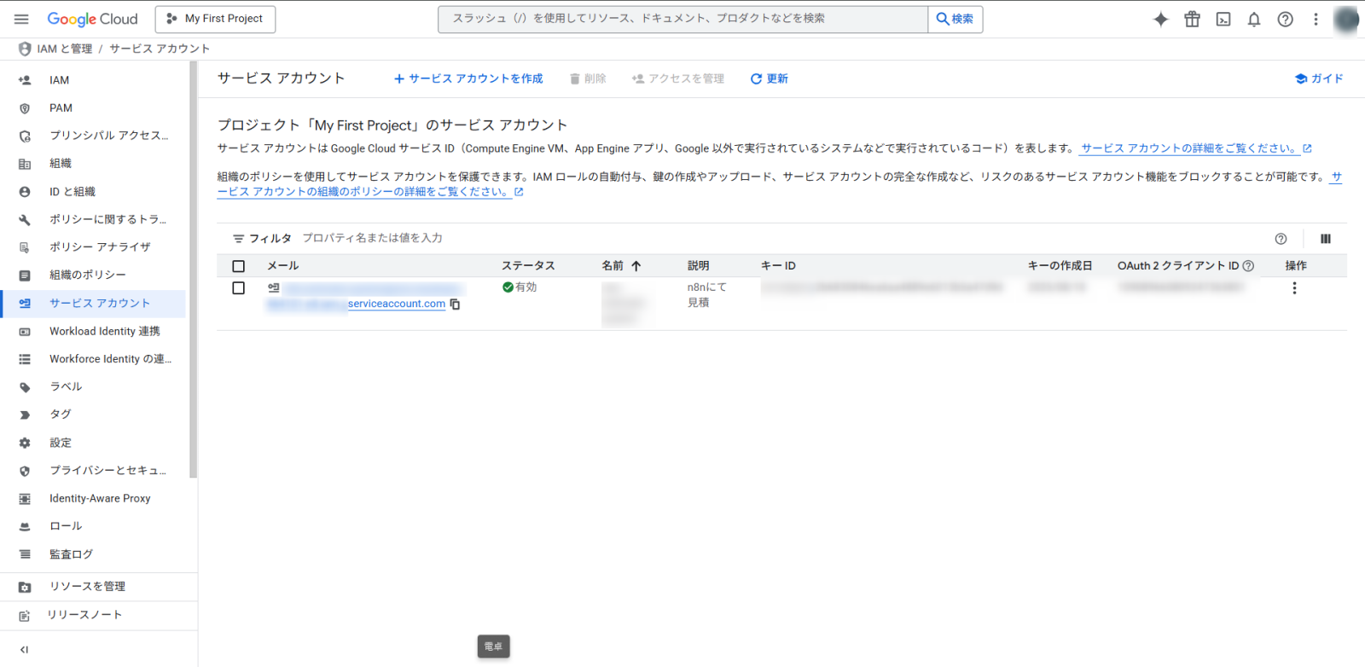This screenshot has width=1365, height=667.
Task: Sort by the 名前 column arrow
Action: pos(636,266)
